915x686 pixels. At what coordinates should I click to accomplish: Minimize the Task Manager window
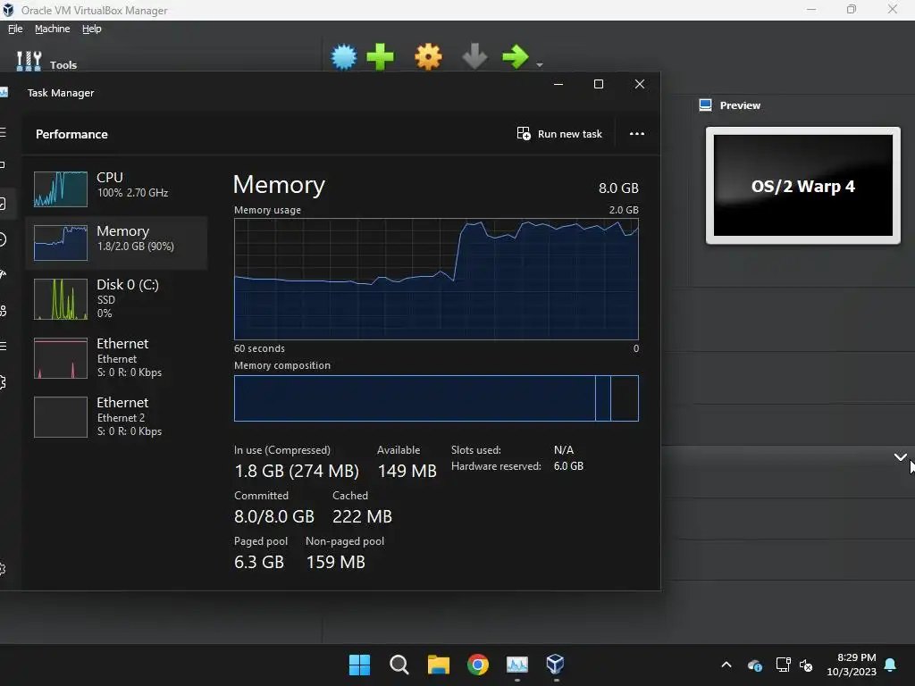click(558, 84)
